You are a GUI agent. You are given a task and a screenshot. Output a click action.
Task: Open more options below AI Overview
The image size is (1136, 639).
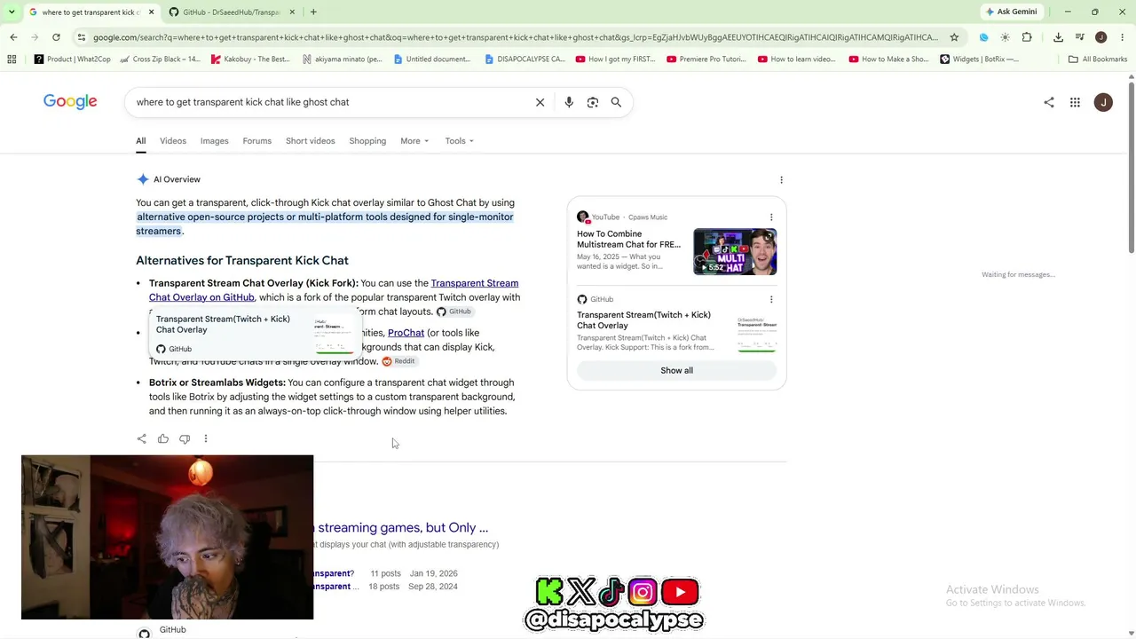(206, 438)
